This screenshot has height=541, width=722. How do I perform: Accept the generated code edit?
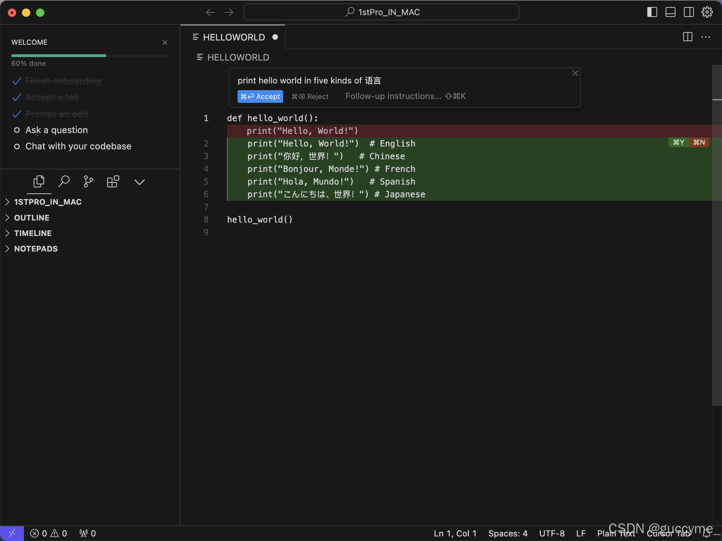click(260, 97)
